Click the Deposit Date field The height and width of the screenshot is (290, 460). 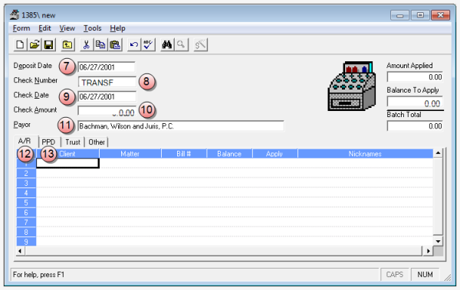tap(107, 67)
